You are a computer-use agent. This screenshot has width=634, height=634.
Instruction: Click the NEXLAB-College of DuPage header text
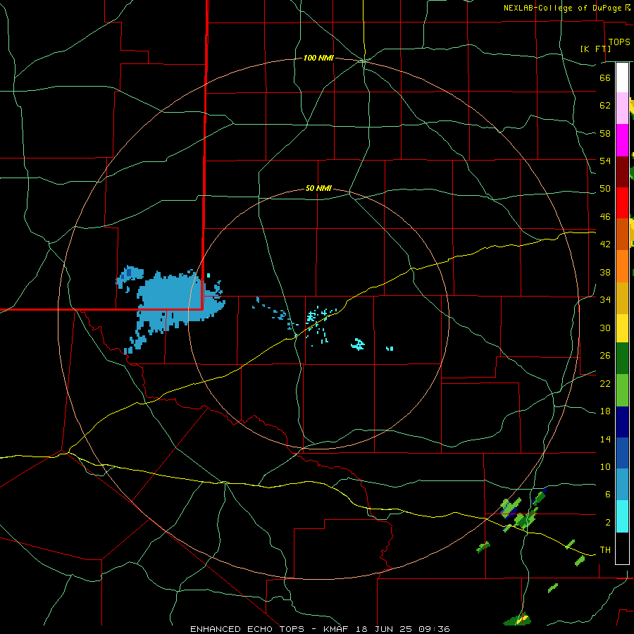(x=562, y=8)
